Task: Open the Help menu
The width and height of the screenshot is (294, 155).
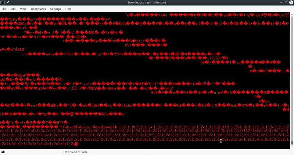Action: [x=68, y=9]
